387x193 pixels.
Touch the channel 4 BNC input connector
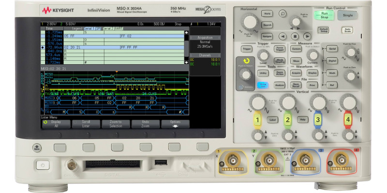[x=342, y=160]
